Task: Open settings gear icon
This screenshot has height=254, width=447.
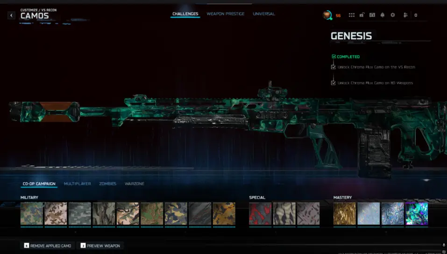Action: click(x=392, y=15)
